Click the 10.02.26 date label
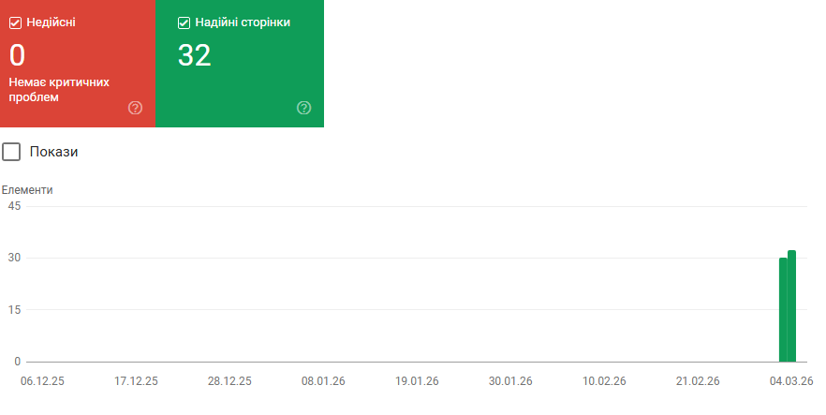The height and width of the screenshot is (415, 826). (x=604, y=381)
